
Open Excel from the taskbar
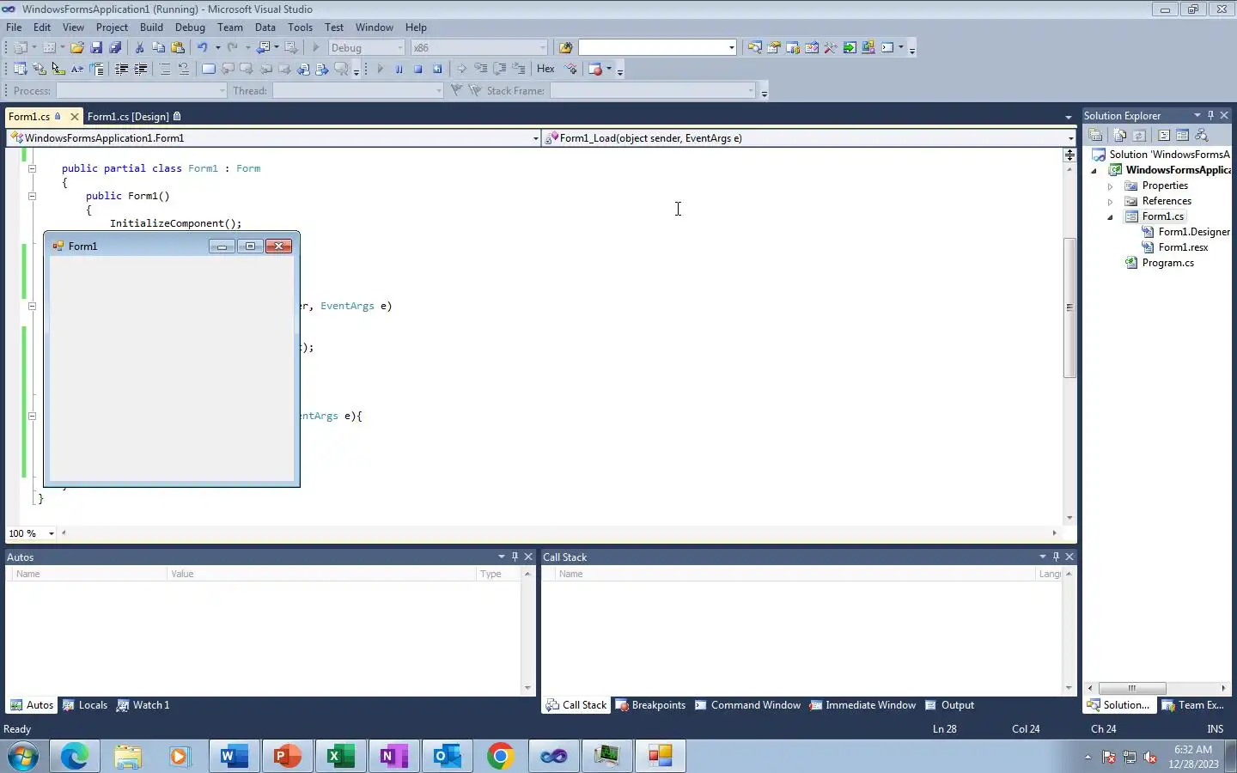coord(341,757)
